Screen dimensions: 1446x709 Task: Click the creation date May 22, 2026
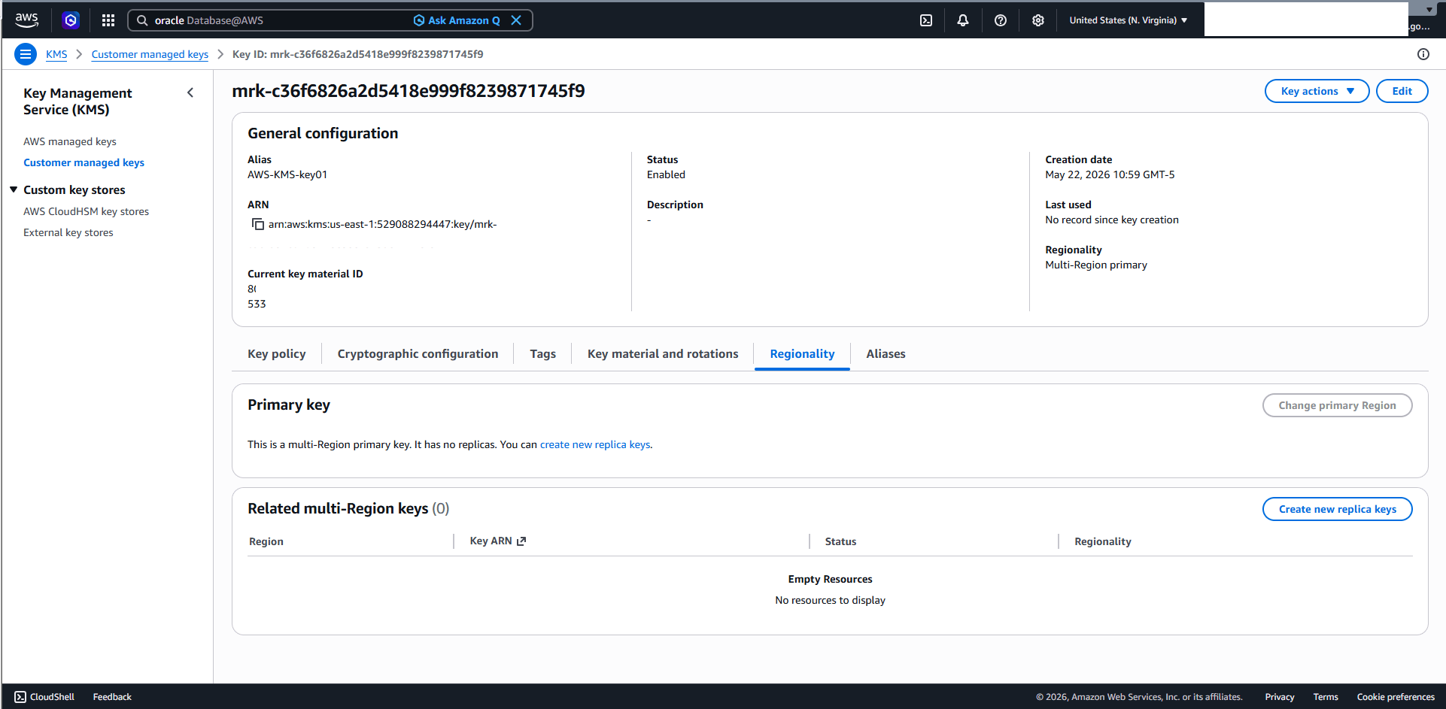(x=1110, y=174)
